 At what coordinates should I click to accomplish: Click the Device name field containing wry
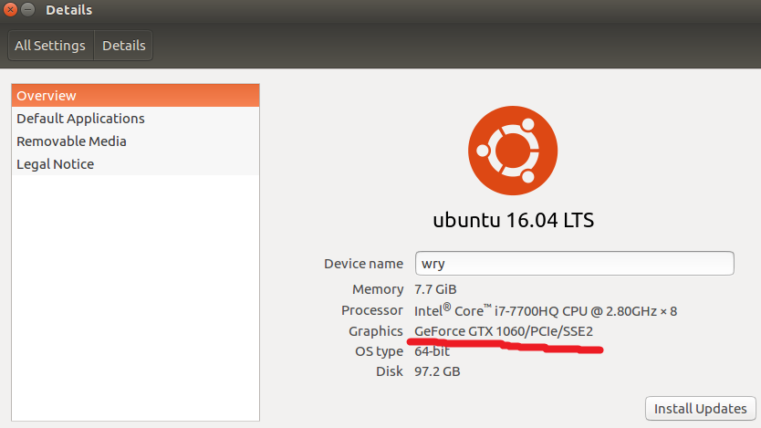[575, 264]
